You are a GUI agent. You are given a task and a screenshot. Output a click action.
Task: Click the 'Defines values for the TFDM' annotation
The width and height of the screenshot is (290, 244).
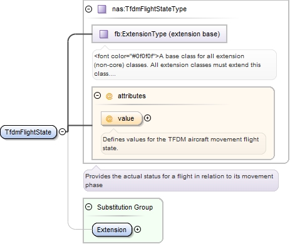[x=184, y=144]
